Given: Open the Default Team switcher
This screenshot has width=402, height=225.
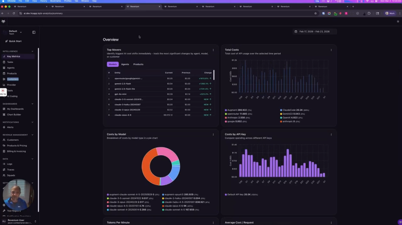Looking at the screenshot, I should (x=13, y=32).
